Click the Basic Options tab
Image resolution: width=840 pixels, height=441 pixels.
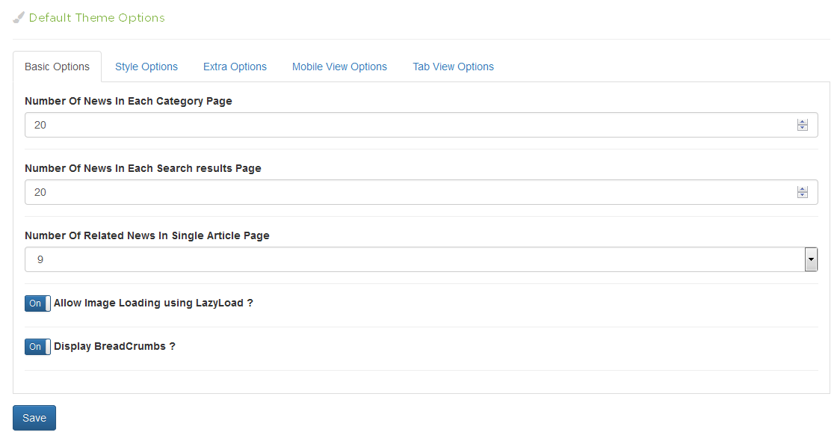[x=58, y=67]
